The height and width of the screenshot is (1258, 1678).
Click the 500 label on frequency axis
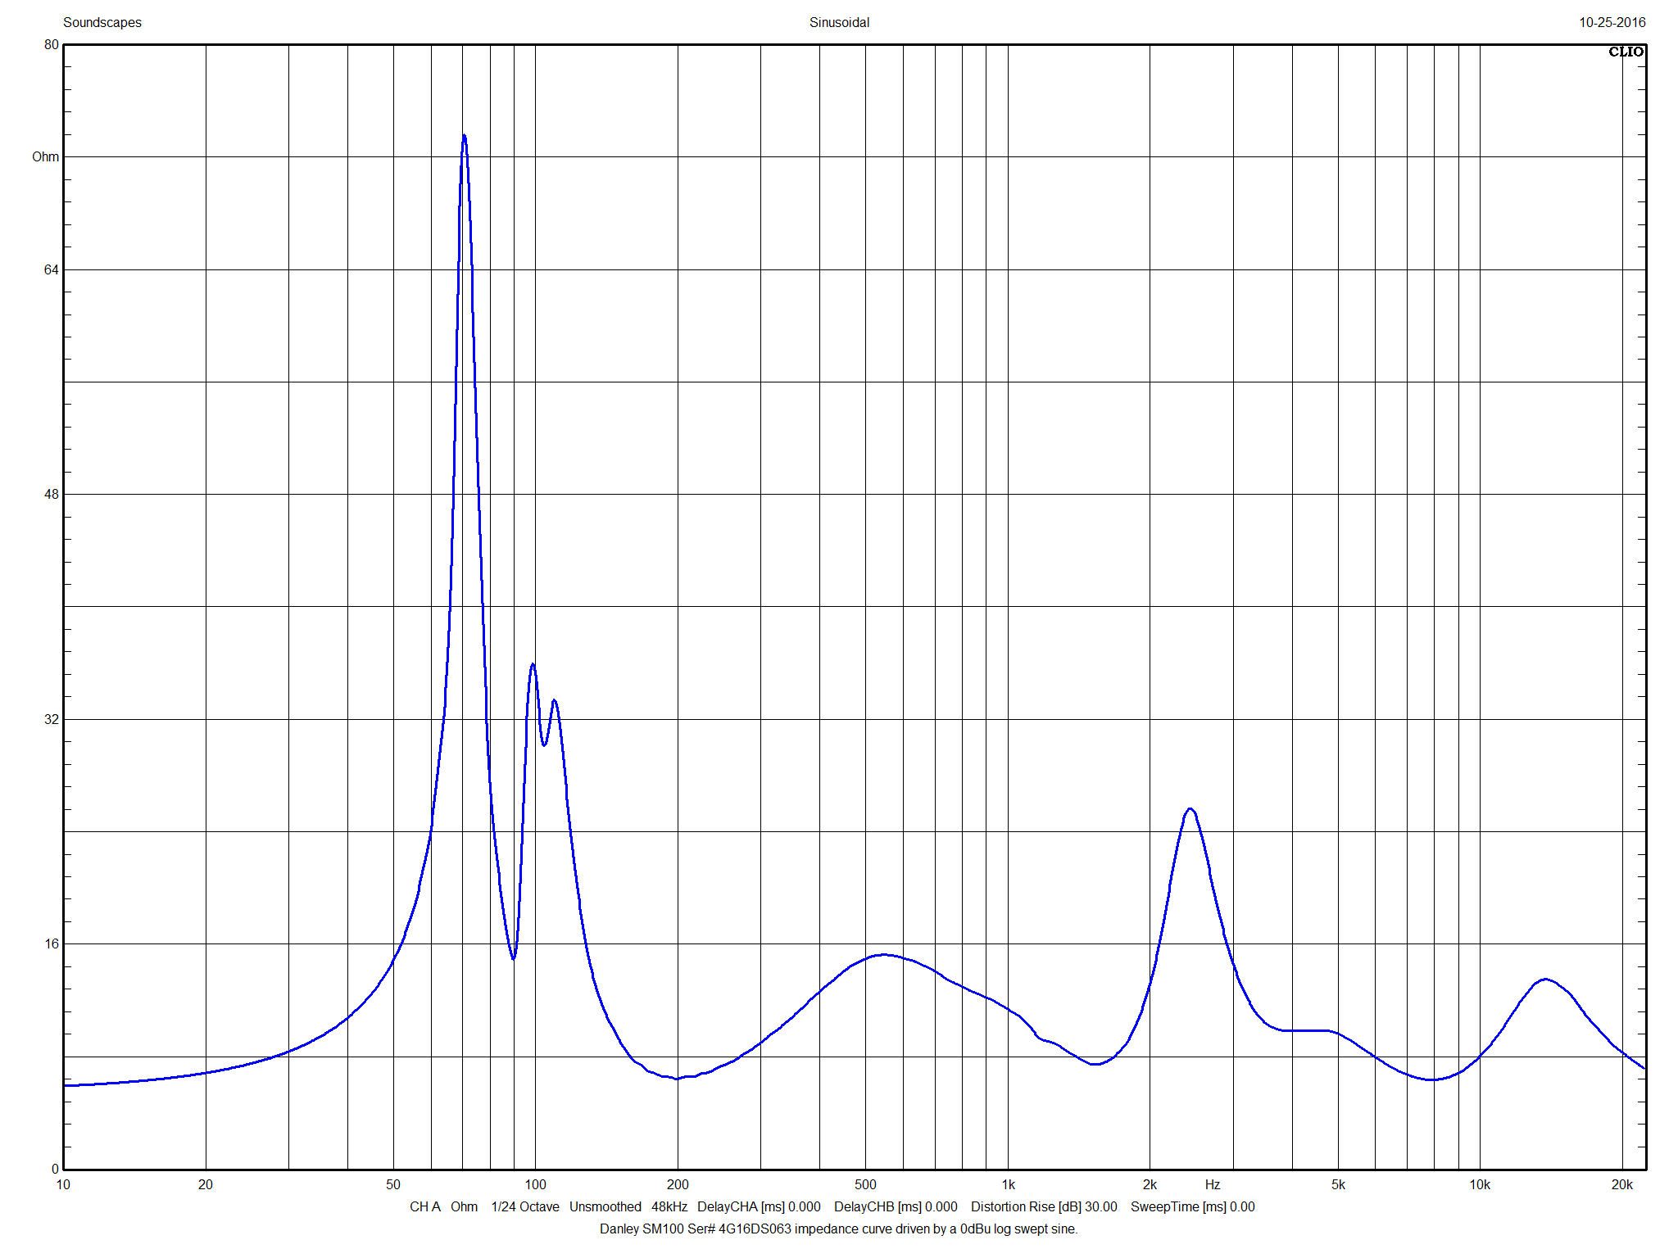(865, 1184)
